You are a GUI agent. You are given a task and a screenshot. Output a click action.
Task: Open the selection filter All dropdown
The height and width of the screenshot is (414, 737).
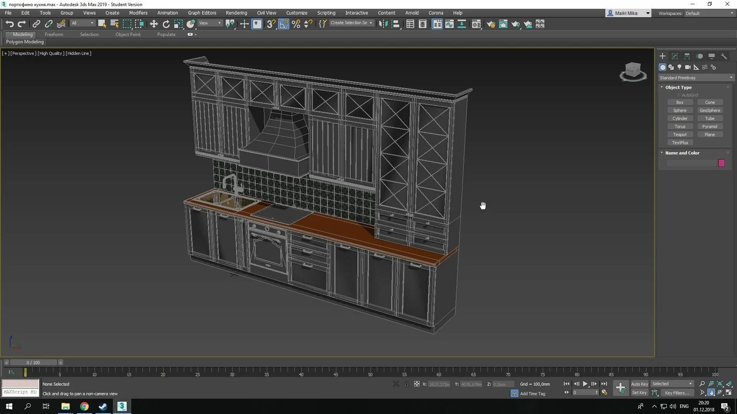click(83, 23)
